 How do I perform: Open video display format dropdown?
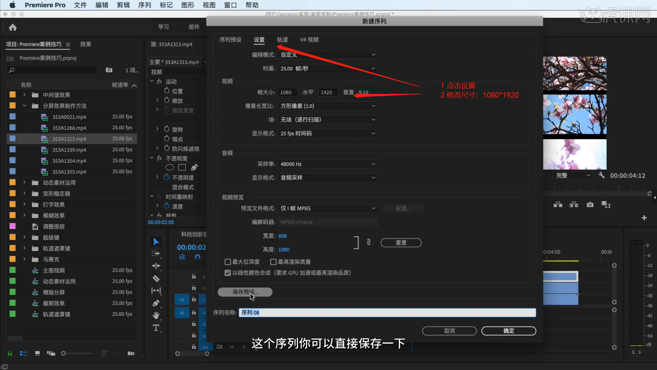coord(328,133)
